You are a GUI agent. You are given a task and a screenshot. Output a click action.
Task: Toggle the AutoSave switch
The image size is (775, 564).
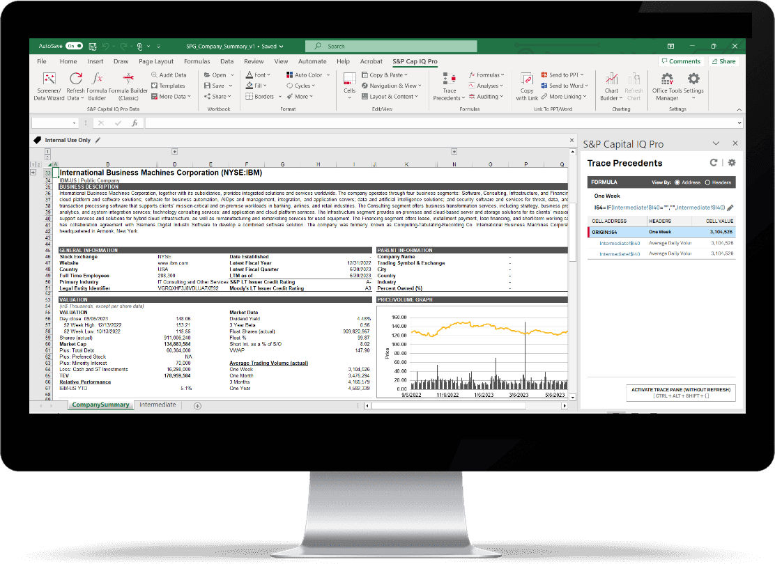pos(74,46)
